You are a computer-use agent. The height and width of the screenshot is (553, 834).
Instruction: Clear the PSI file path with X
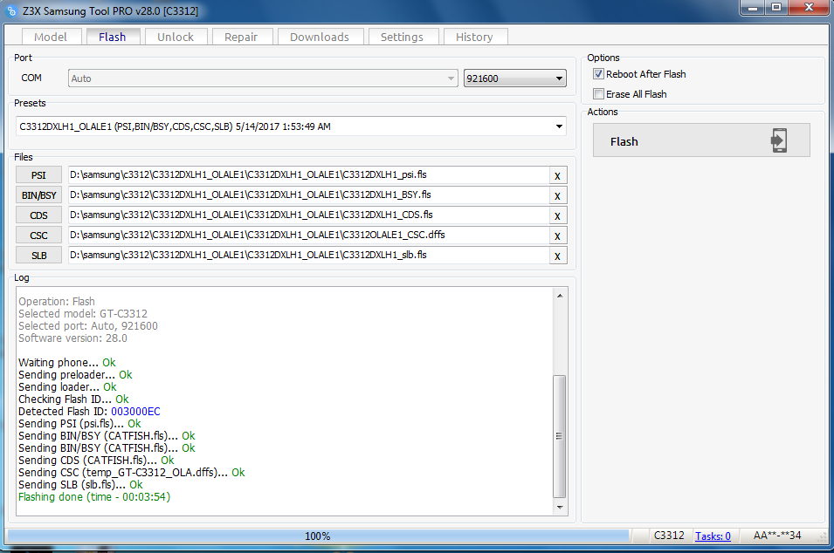pos(557,176)
